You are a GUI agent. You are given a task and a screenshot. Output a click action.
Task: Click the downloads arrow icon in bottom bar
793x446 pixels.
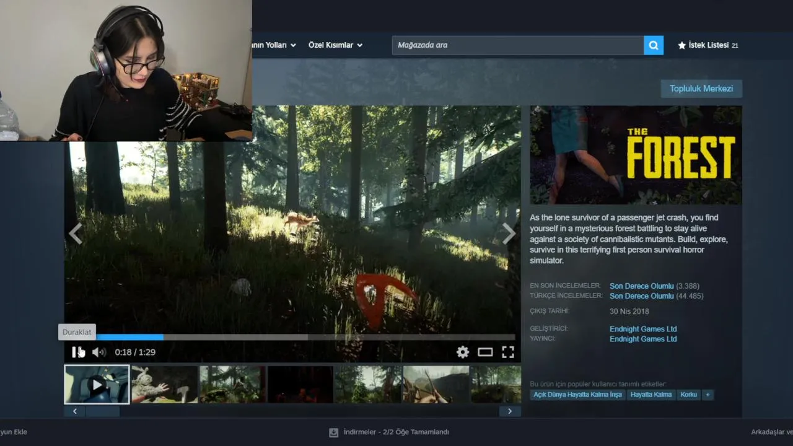coord(334,432)
